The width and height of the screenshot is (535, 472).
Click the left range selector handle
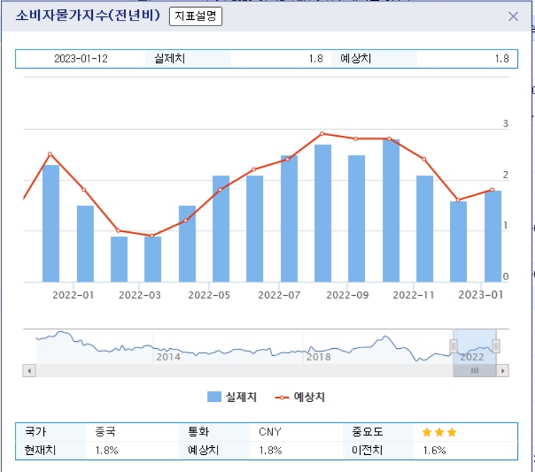[x=453, y=346]
